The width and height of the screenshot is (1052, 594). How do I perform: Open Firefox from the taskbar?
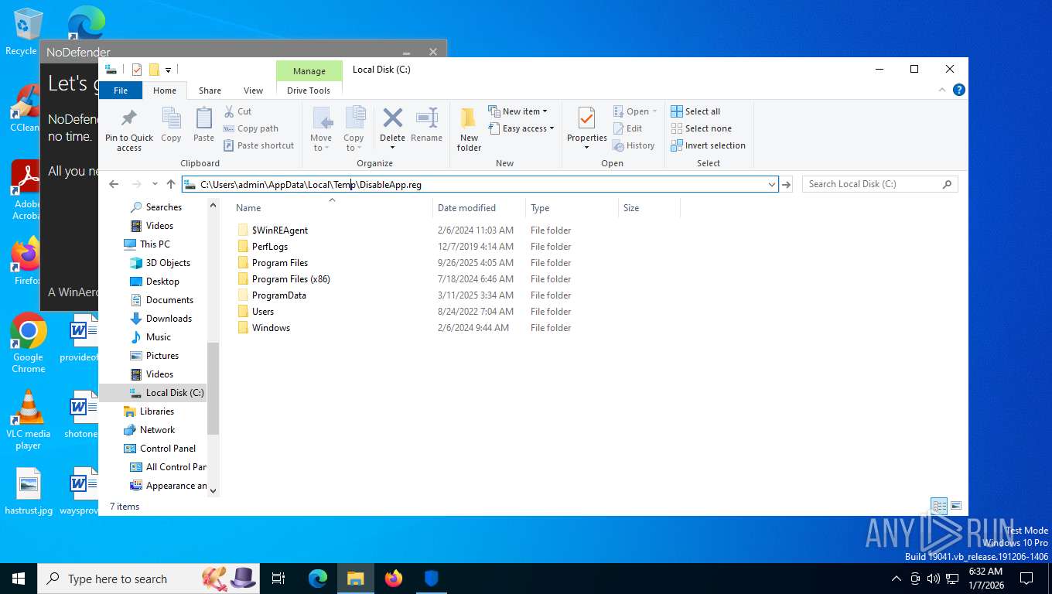(394, 578)
